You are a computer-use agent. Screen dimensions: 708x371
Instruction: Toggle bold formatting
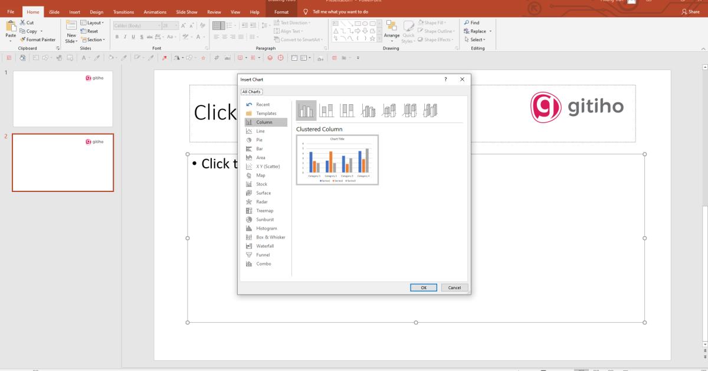click(116, 37)
